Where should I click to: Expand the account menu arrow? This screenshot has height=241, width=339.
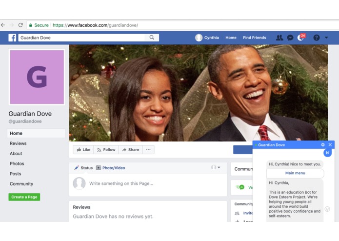pyautogui.click(x=326, y=38)
